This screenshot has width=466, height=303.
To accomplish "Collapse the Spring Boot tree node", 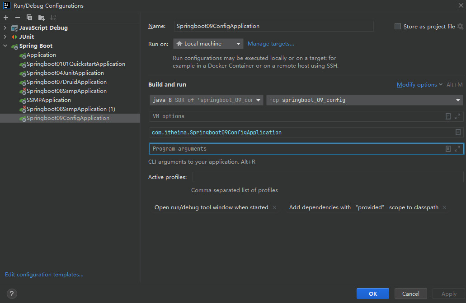I will [5, 46].
